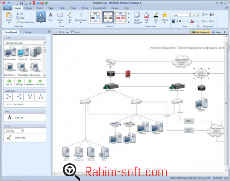Viewport: 230px width, 181px height.
Task: Click the font color A swatch
Action: [192, 21]
